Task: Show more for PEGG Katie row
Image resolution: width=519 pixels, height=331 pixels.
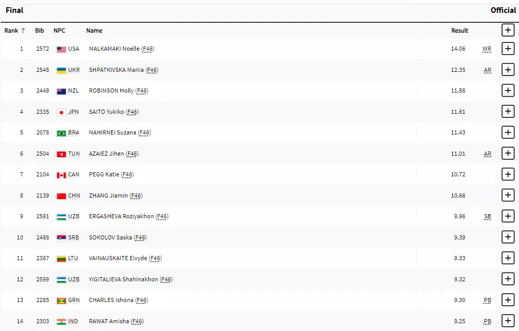Action: [508, 174]
